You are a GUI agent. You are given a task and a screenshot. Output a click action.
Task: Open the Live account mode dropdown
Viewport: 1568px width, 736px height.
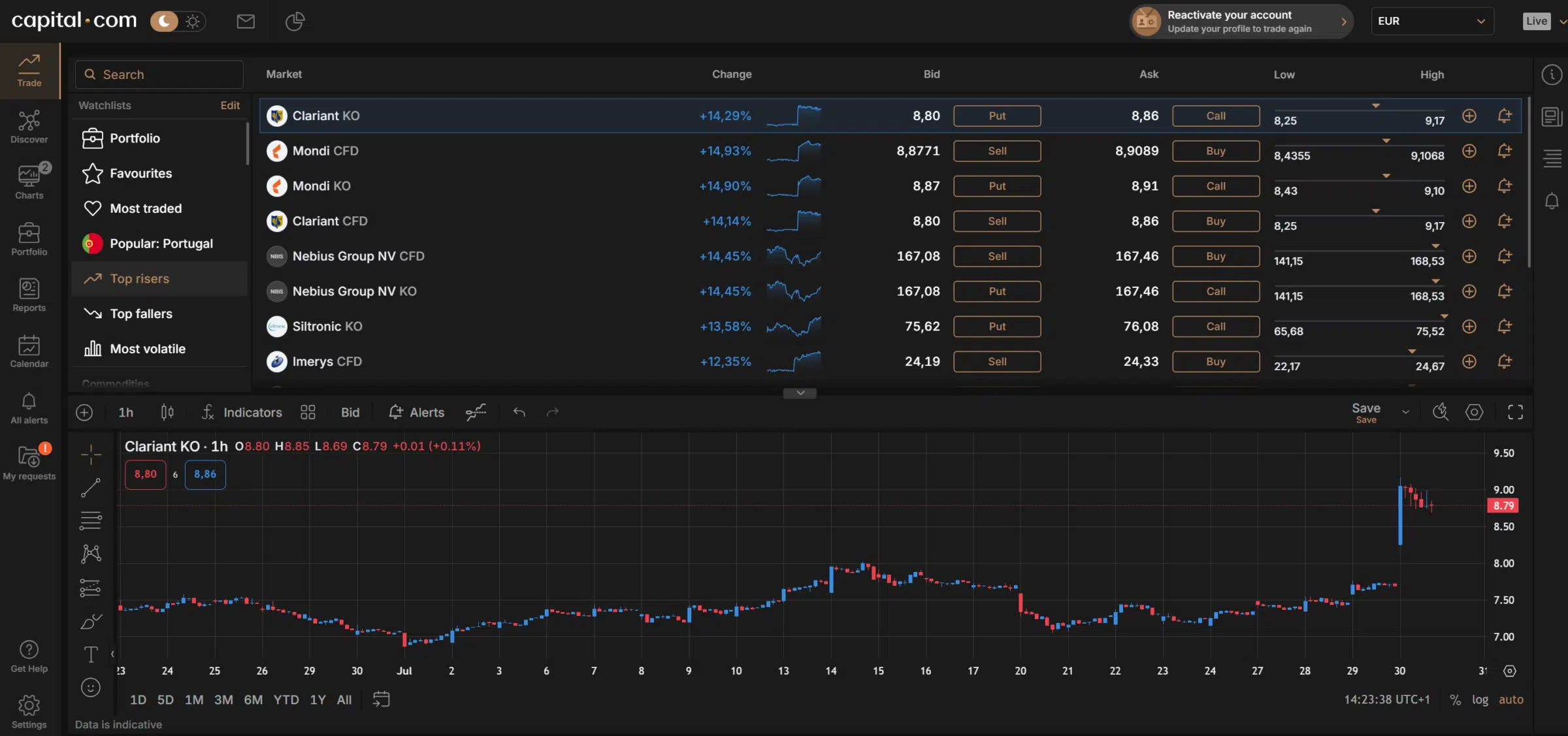1544,22
